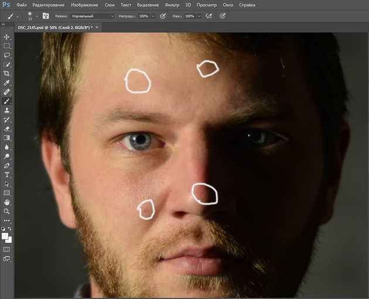Open the Edit Toolbar three-dots menu
The width and height of the screenshot is (369, 299).
click(6, 221)
